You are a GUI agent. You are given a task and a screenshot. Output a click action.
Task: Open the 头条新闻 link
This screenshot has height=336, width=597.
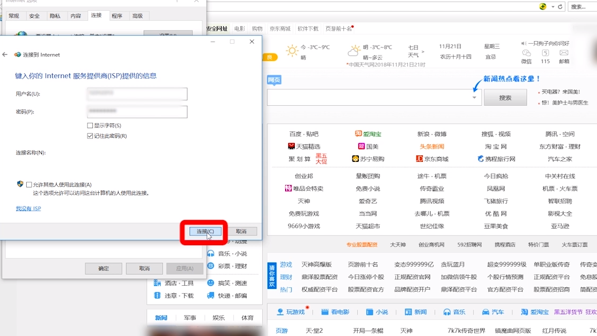[x=432, y=146]
